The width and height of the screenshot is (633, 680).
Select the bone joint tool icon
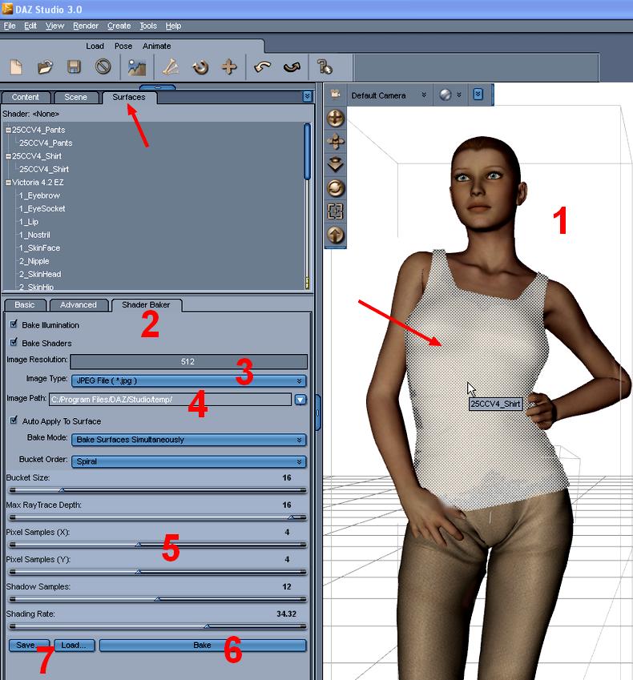tap(171, 66)
